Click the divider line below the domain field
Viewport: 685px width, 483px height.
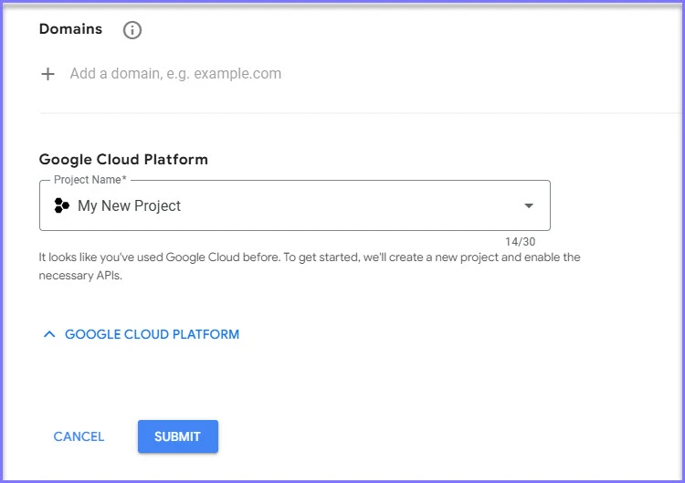[356, 113]
